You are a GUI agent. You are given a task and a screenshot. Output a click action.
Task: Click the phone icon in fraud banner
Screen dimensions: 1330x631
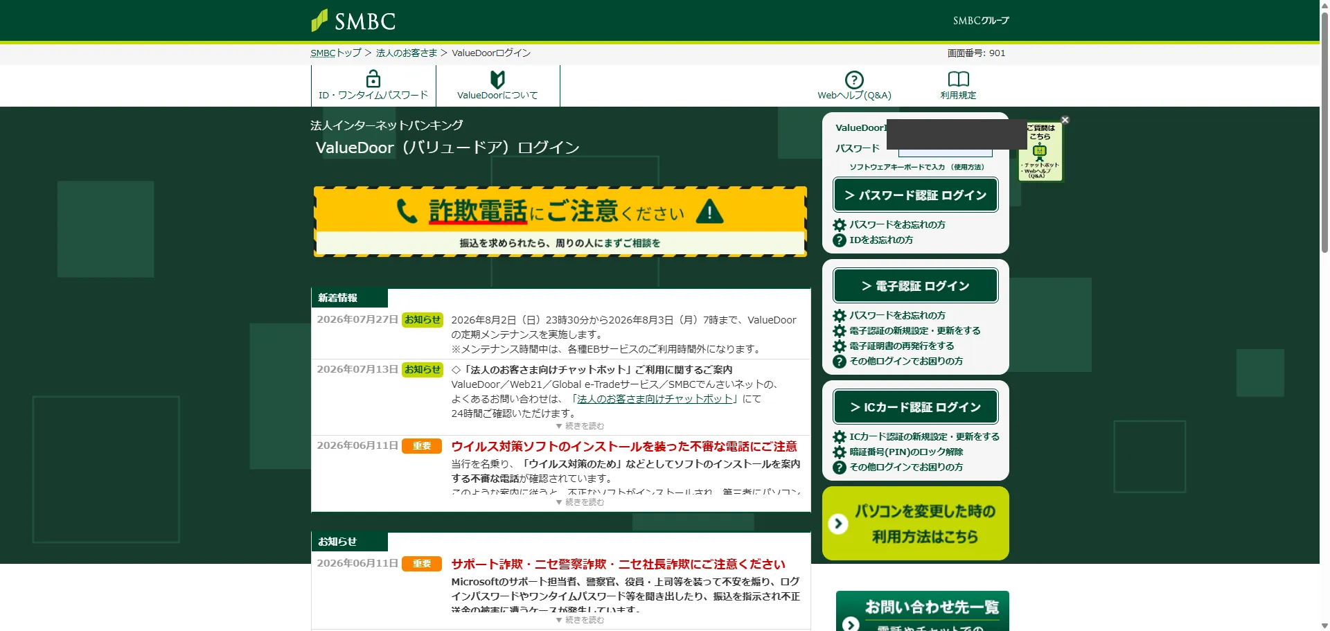[407, 211]
